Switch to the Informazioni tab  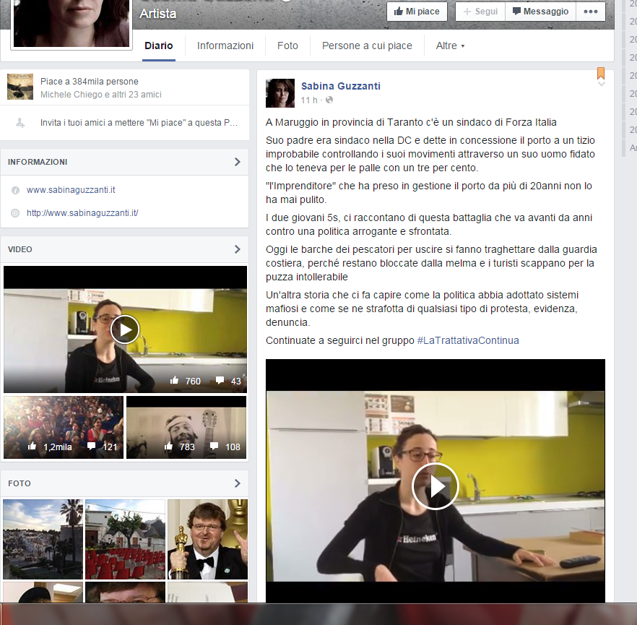[x=225, y=46]
